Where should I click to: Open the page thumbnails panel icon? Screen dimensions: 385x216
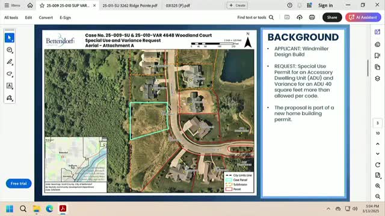coord(377,67)
